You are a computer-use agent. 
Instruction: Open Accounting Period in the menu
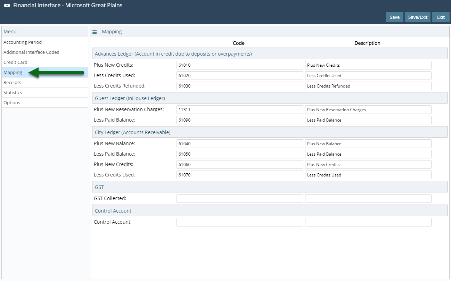45,42
